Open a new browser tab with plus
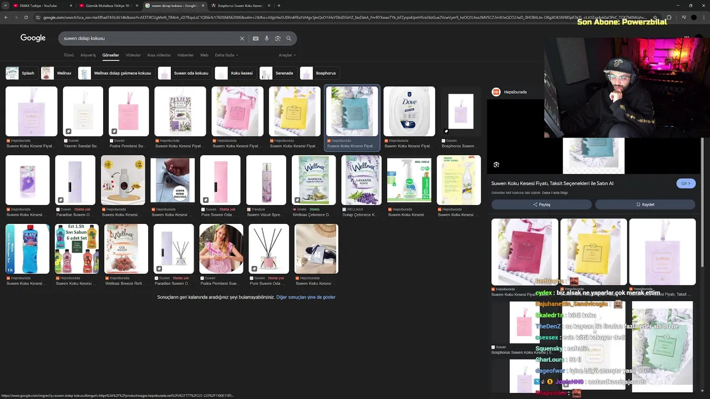Image resolution: width=710 pixels, height=399 pixels. [x=278, y=6]
